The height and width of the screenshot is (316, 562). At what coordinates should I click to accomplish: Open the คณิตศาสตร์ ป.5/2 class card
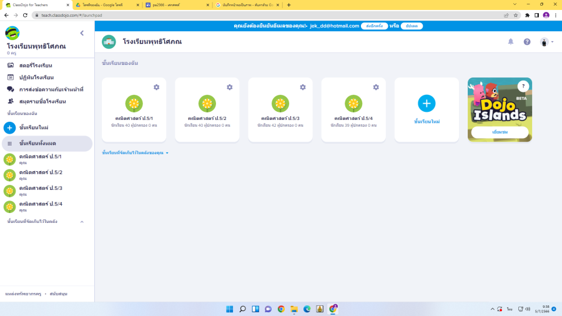(x=207, y=110)
